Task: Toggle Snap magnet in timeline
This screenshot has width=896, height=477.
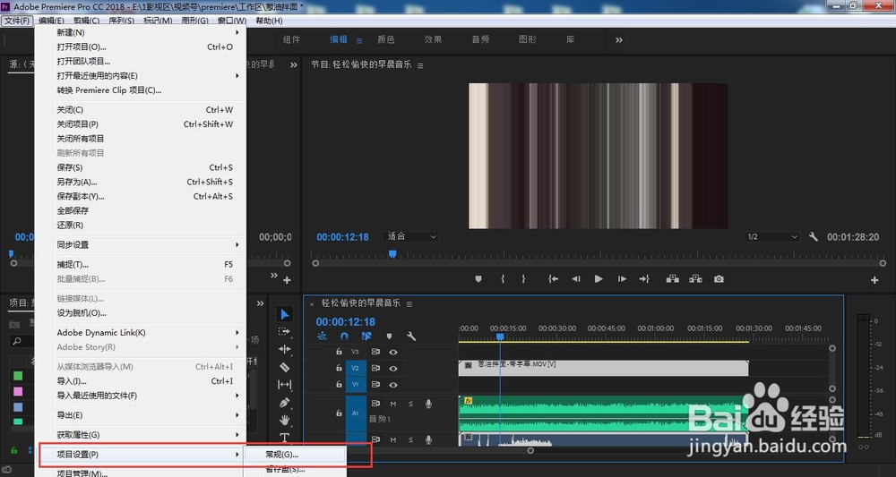Action: click(344, 336)
